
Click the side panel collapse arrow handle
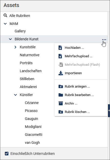[x=109, y=111]
